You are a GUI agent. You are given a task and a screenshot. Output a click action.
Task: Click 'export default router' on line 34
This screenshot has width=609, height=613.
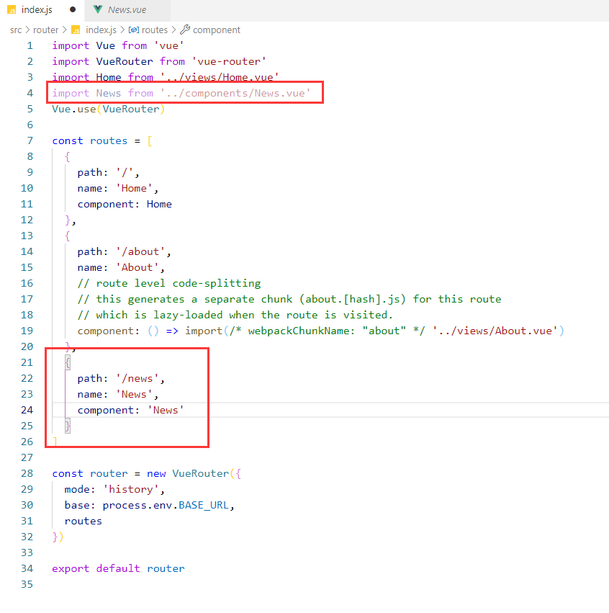pos(118,568)
